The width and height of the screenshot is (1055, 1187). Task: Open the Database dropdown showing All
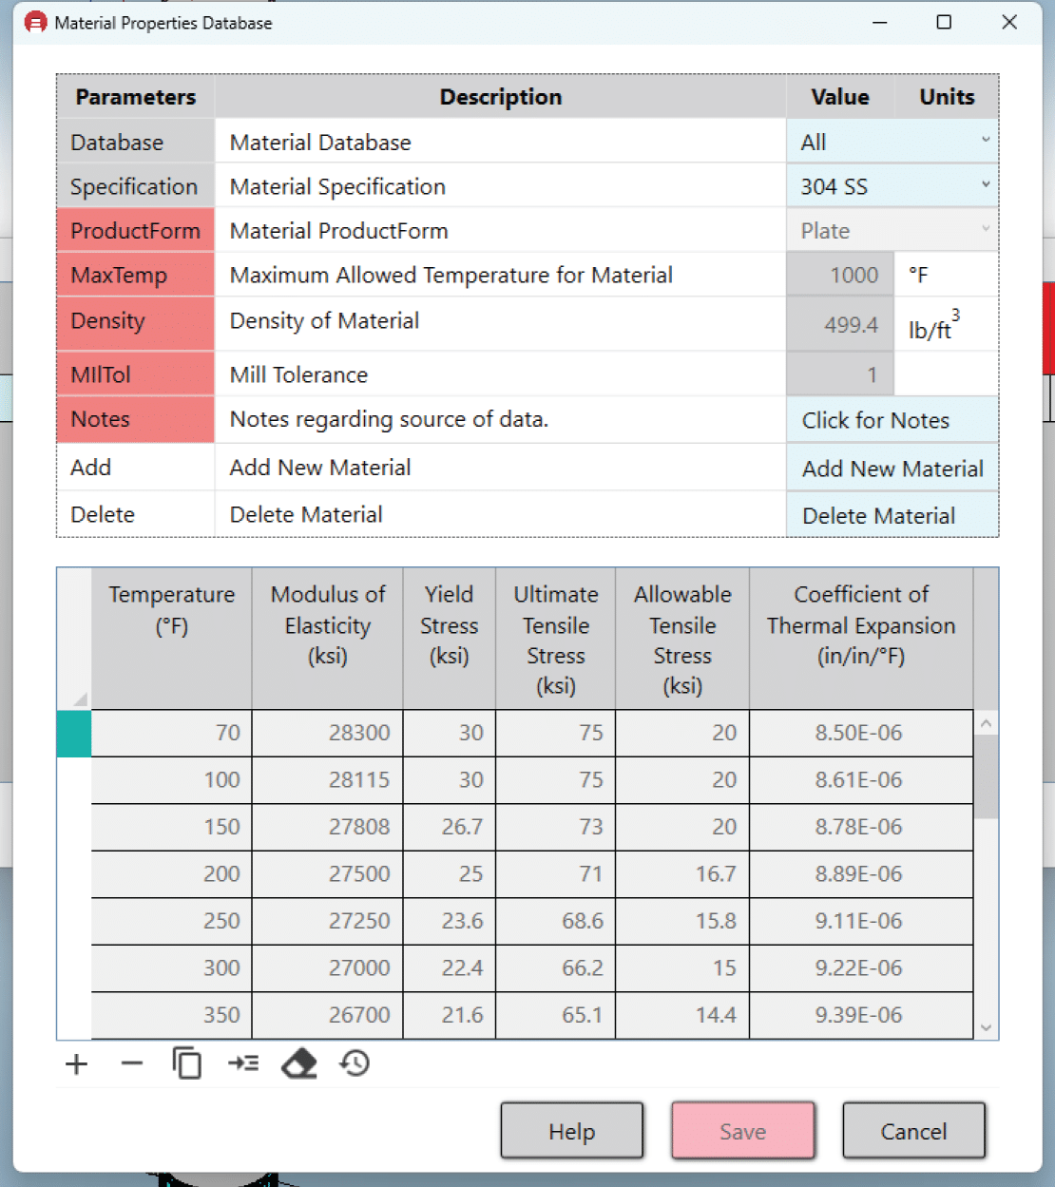click(892, 142)
